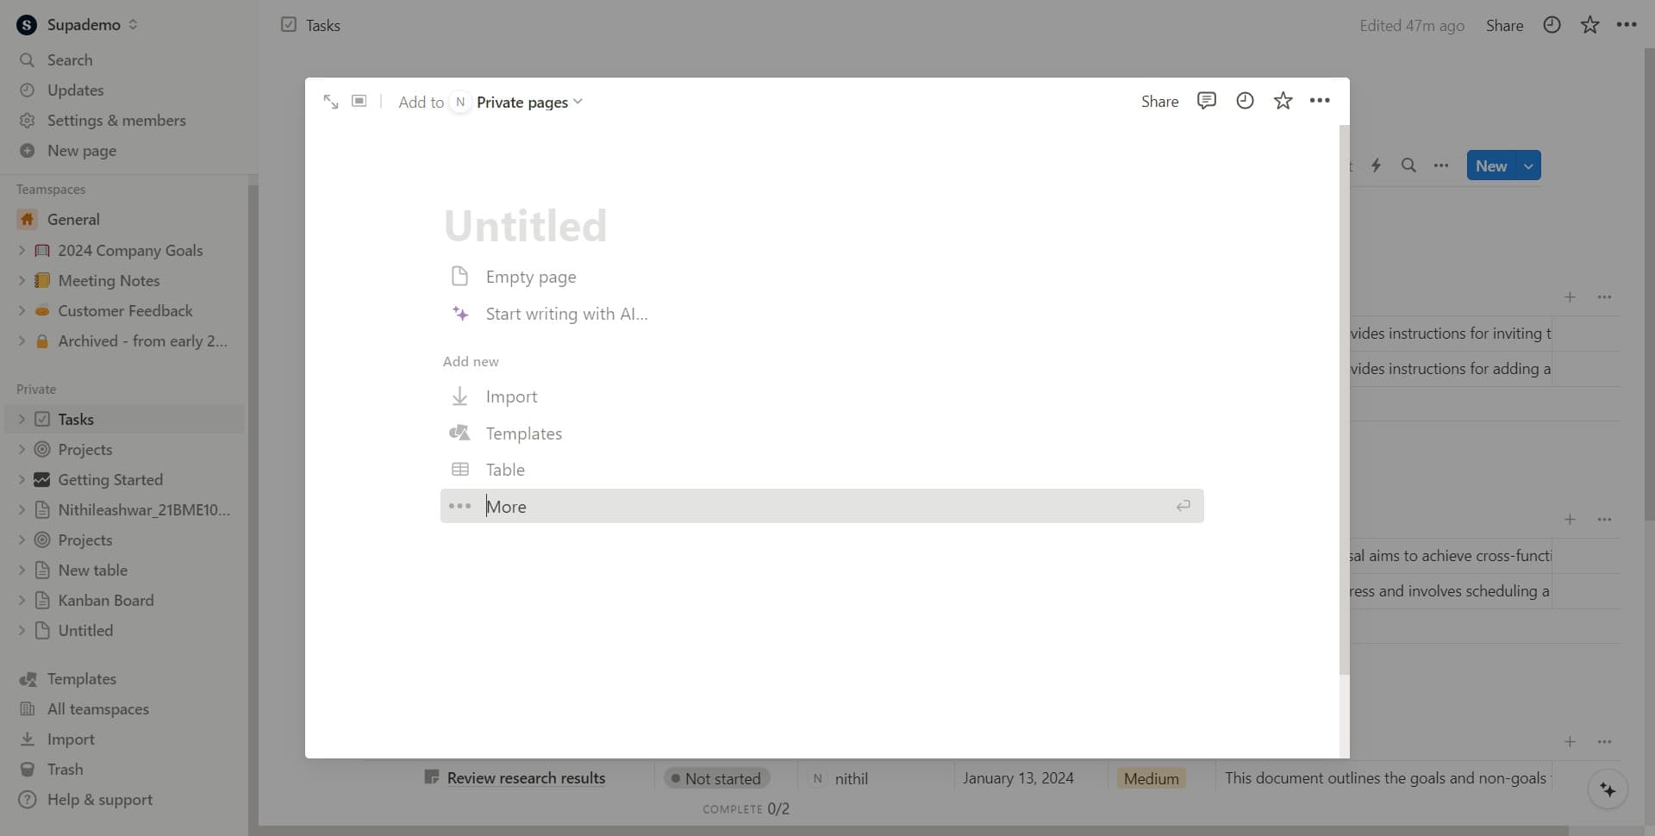Click the automations lightning bolt icon

pos(1376,165)
